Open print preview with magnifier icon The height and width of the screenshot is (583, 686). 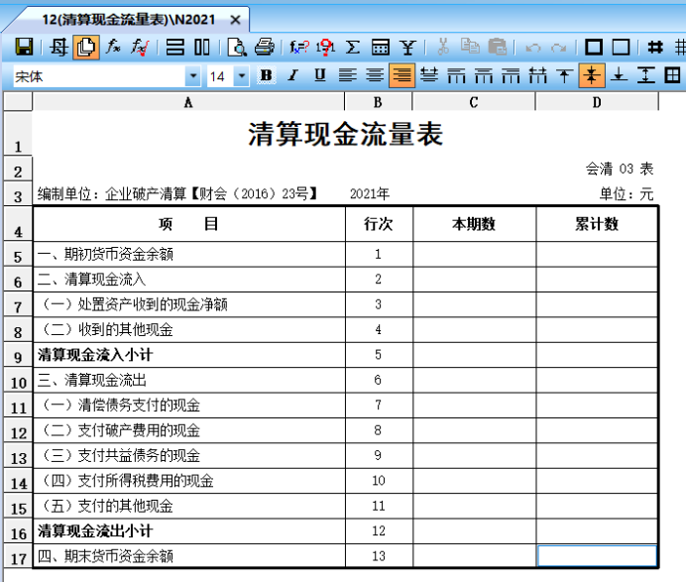[237, 47]
